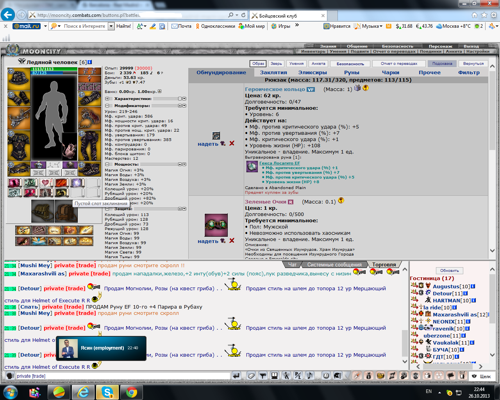Open Музыка dropdown in browser toolbar

pyautogui.click(x=381, y=26)
